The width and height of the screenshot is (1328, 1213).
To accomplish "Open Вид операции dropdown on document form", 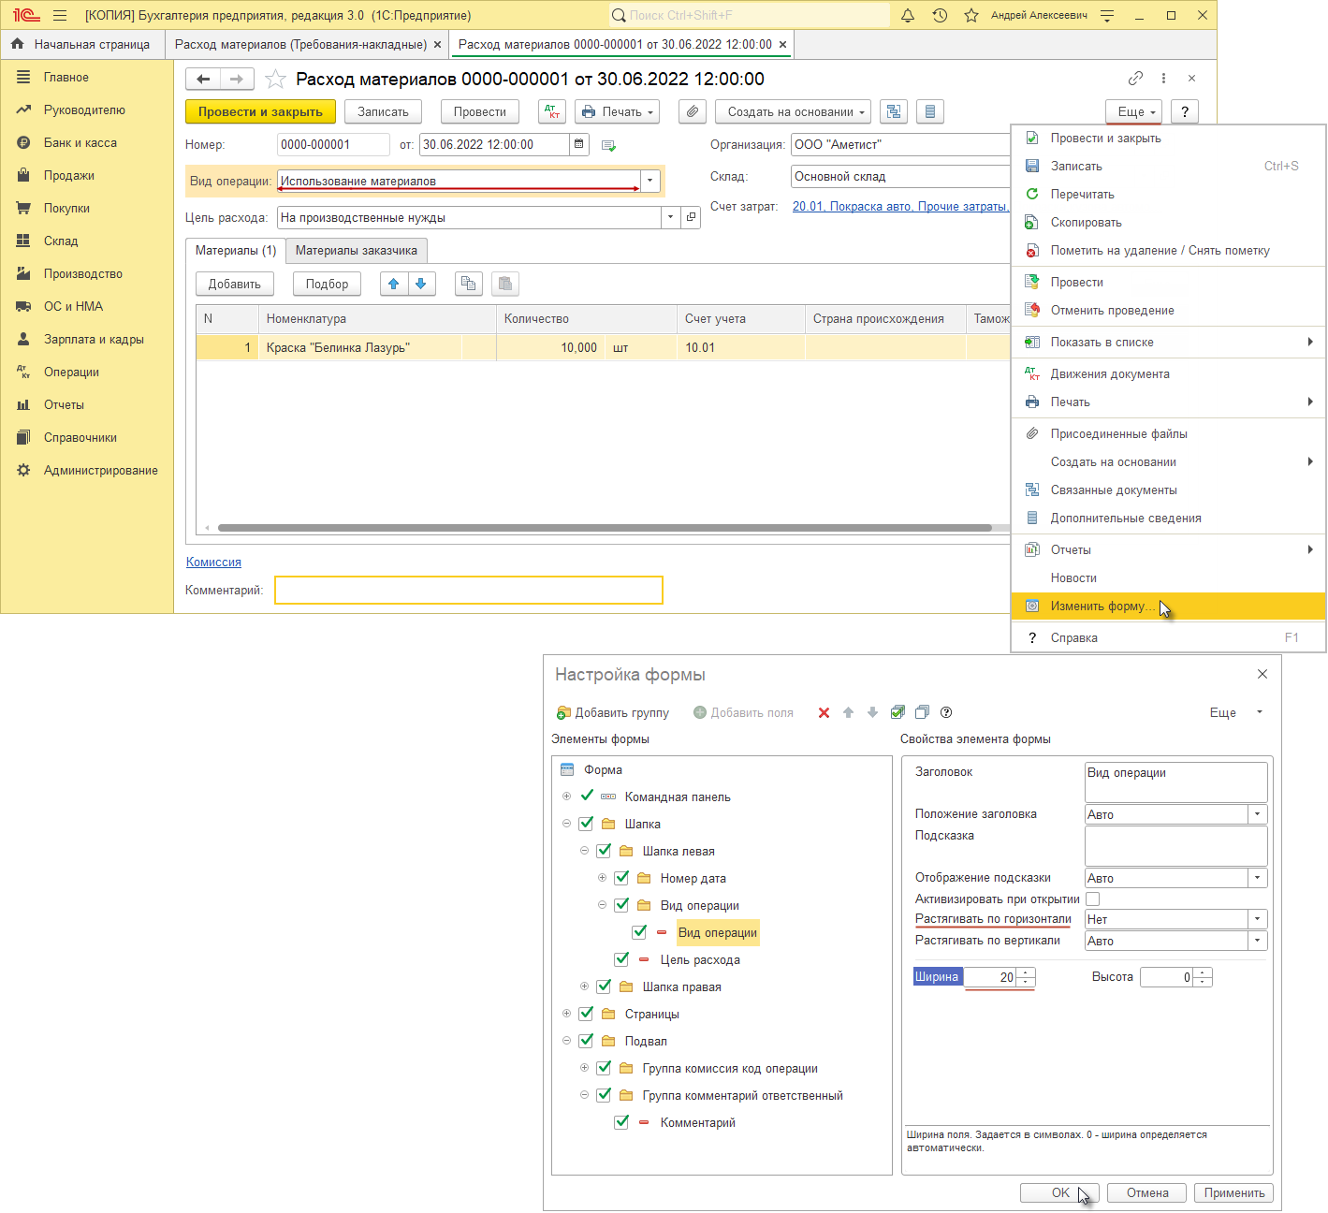I will pos(650,181).
